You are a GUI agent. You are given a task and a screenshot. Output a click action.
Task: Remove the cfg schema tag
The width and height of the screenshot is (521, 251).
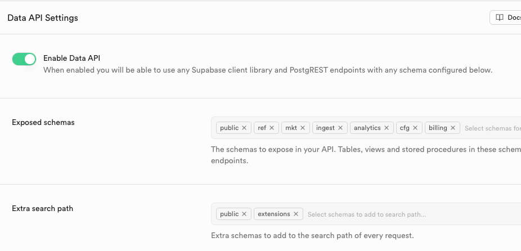point(415,128)
